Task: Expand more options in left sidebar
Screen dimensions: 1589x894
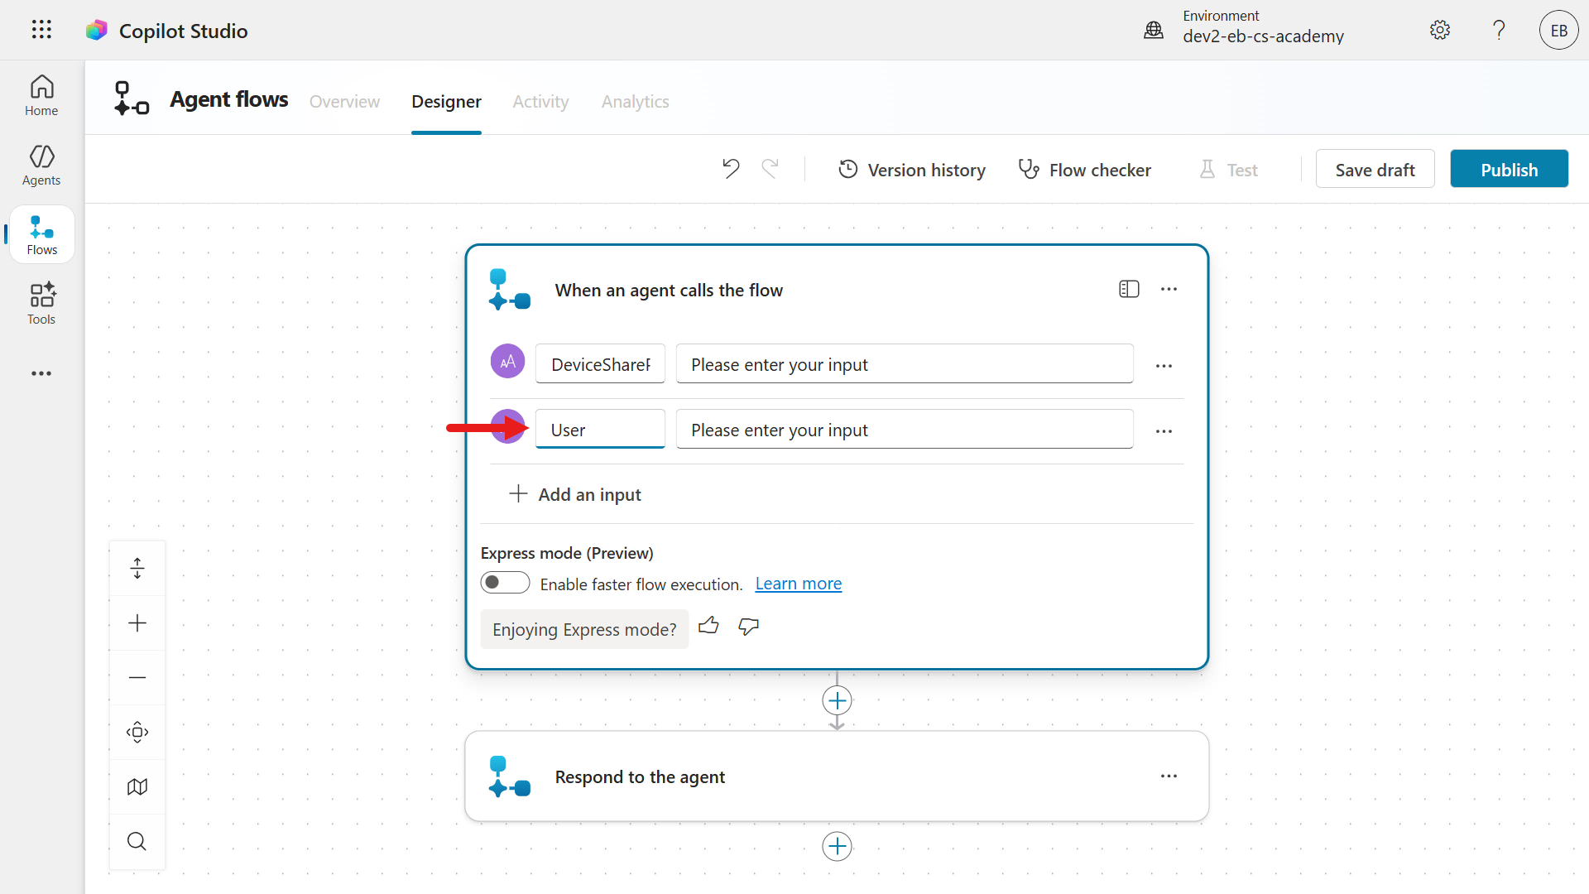Action: coord(41,373)
